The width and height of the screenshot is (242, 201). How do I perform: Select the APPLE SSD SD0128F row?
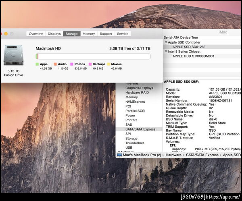pyautogui.click(x=202, y=47)
